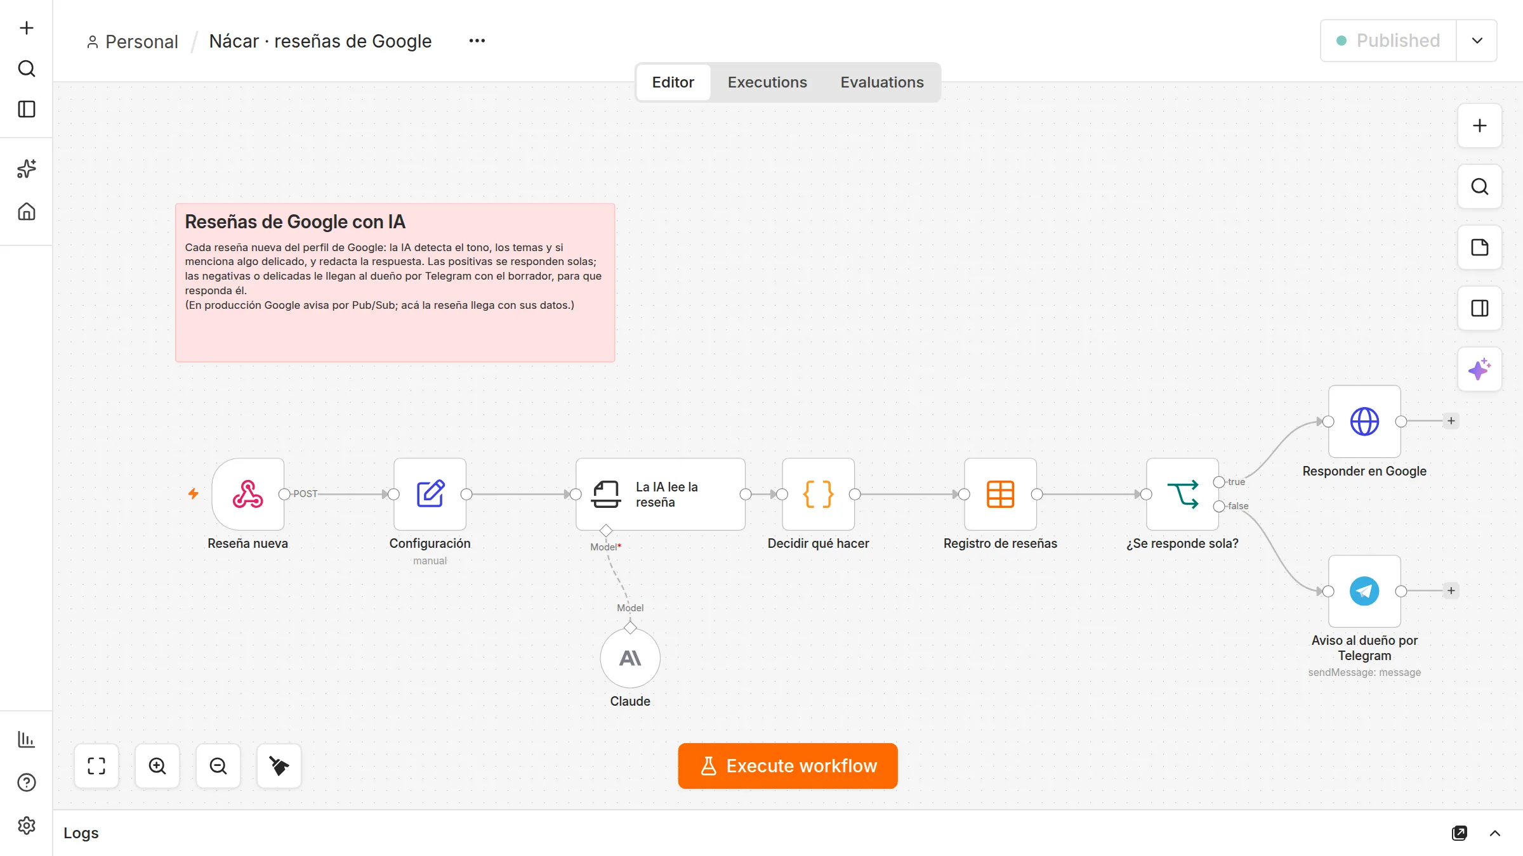Add a node after Aviso al dueño Telegram
The image size is (1523, 856).
(1451, 591)
